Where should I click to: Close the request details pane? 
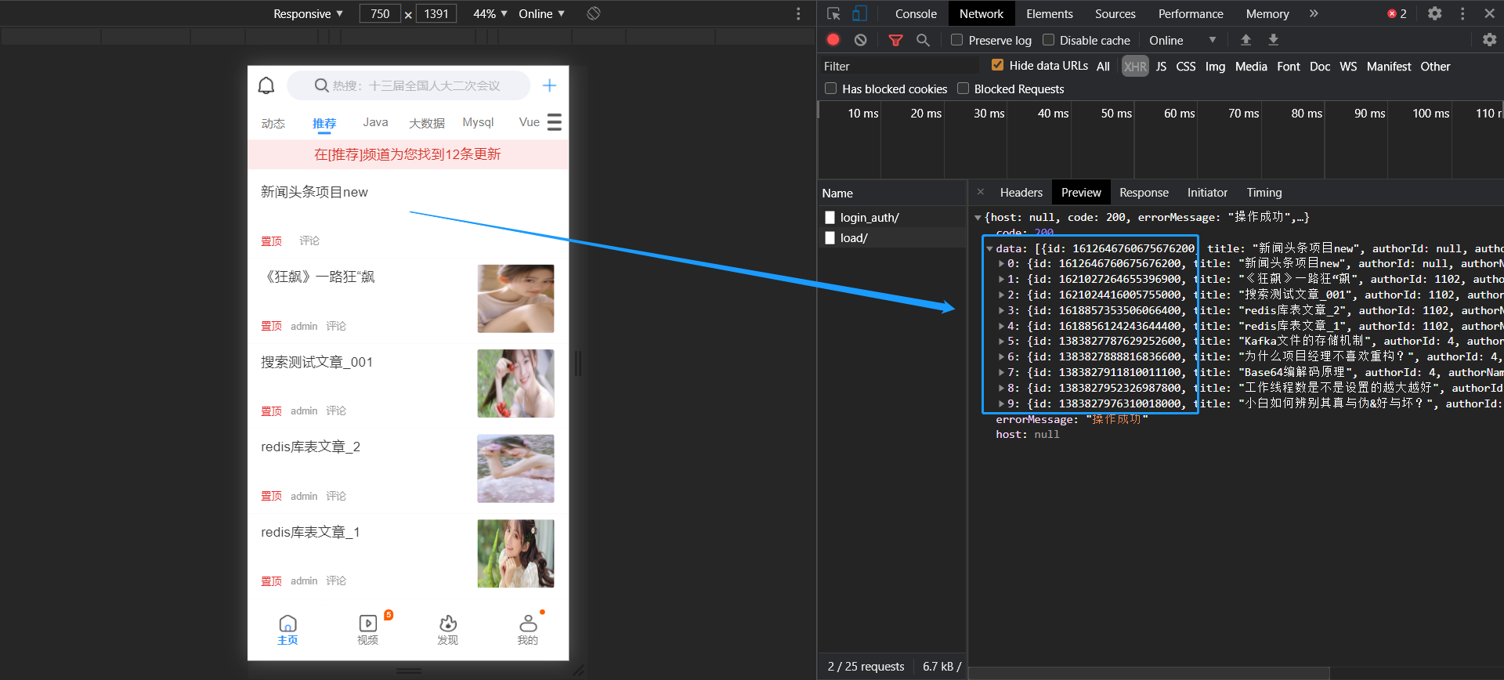(980, 192)
